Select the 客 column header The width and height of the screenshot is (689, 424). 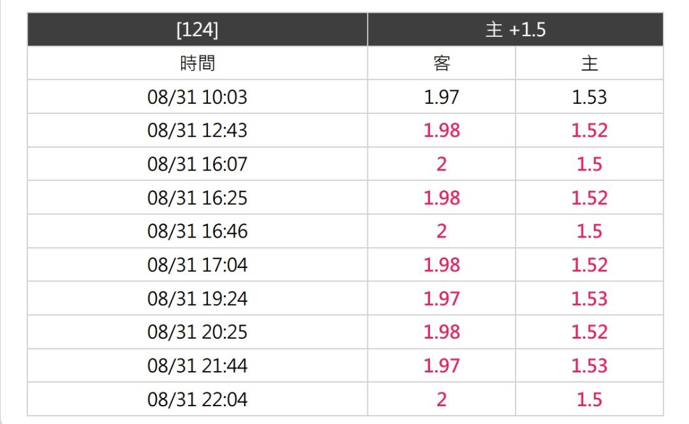441,63
